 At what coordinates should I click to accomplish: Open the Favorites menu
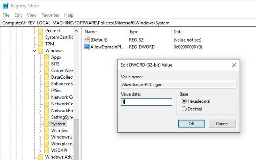tap(50, 15)
